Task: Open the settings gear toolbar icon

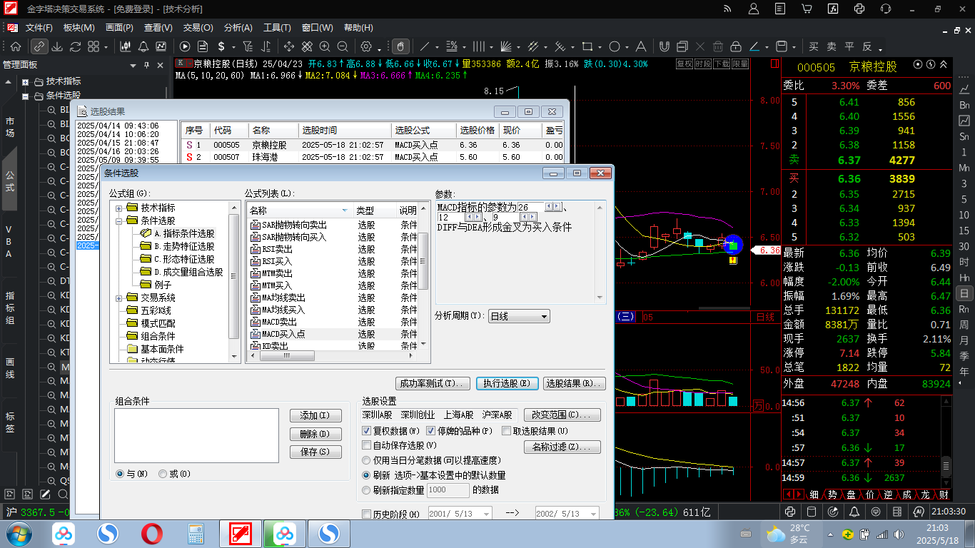Action: [366, 46]
